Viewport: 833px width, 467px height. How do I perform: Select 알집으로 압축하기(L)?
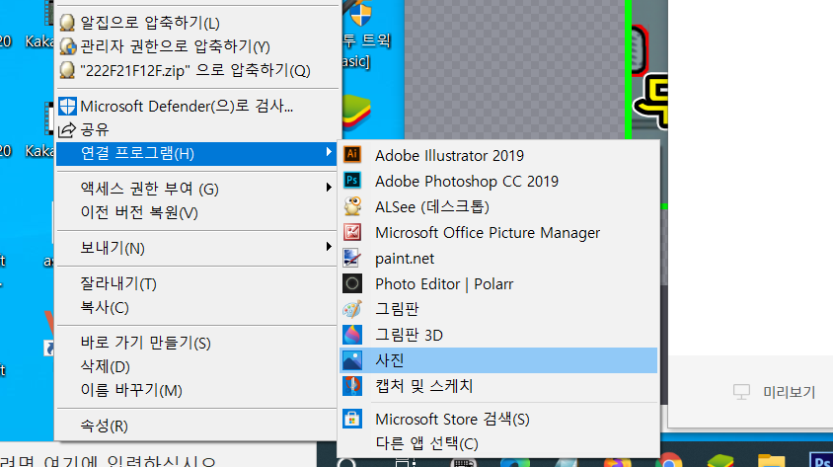pos(197,23)
